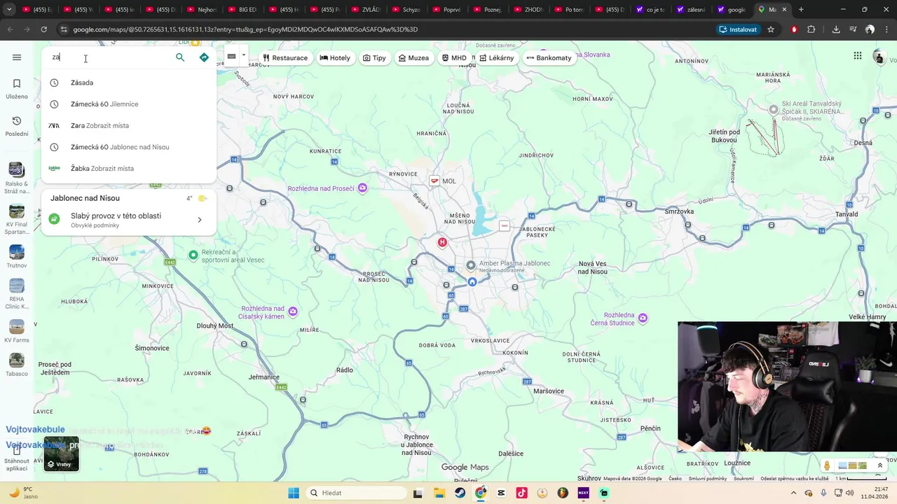
Task: Click the Chrome address bar URL
Action: pyautogui.click(x=245, y=29)
